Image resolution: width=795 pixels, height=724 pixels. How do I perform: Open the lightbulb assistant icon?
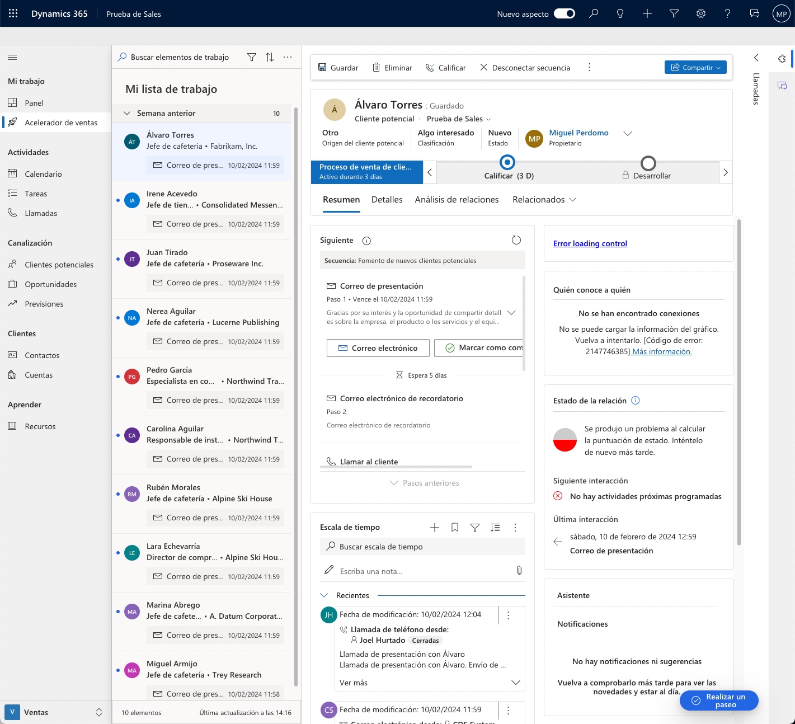620,13
